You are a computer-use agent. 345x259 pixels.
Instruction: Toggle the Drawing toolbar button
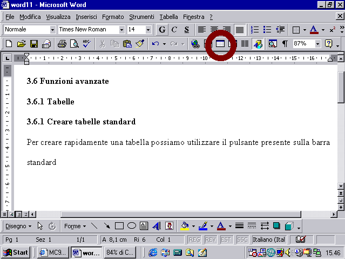pyautogui.click(x=258, y=44)
